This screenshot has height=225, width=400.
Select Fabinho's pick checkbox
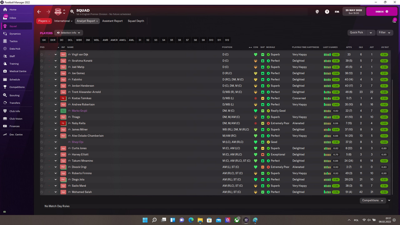42,79
